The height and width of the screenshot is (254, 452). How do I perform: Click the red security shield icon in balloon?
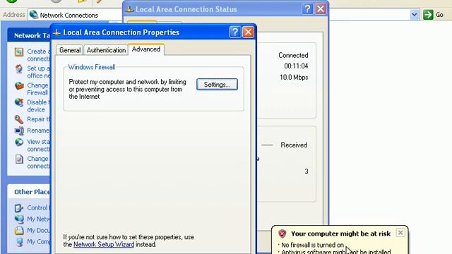[x=282, y=234]
